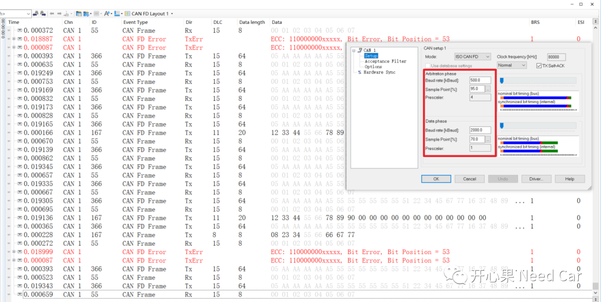Click data phase Sample Point field 70.0
Viewport: 601px width, 302px height.
point(477,140)
